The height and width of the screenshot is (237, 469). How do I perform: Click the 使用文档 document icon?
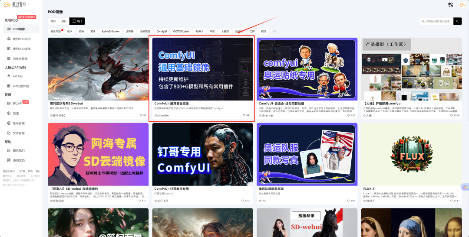tap(9, 160)
